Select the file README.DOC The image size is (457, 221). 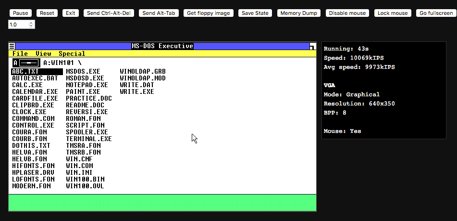tap(85, 105)
